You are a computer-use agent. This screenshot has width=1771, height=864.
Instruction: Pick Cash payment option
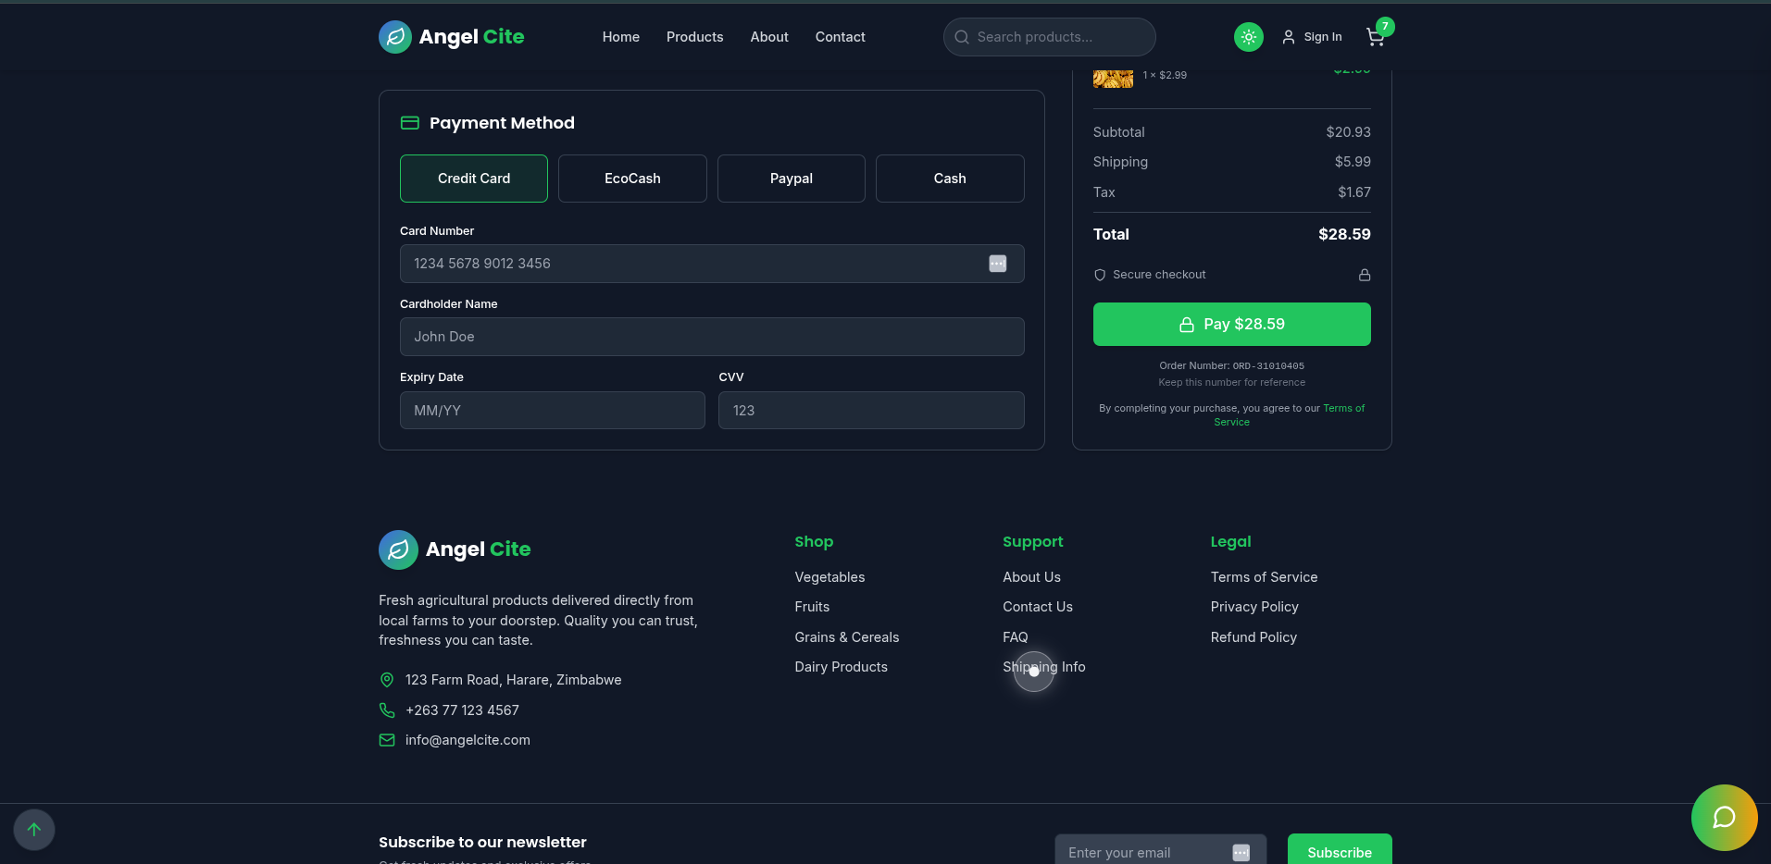[x=949, y=179]
